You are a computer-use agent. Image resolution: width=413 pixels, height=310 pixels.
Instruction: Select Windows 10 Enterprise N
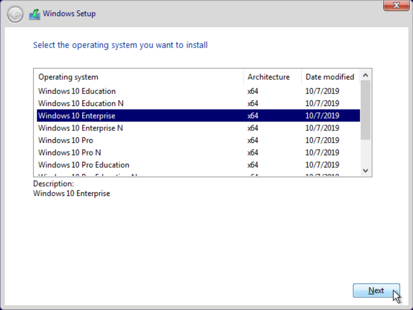click(198, 128)
